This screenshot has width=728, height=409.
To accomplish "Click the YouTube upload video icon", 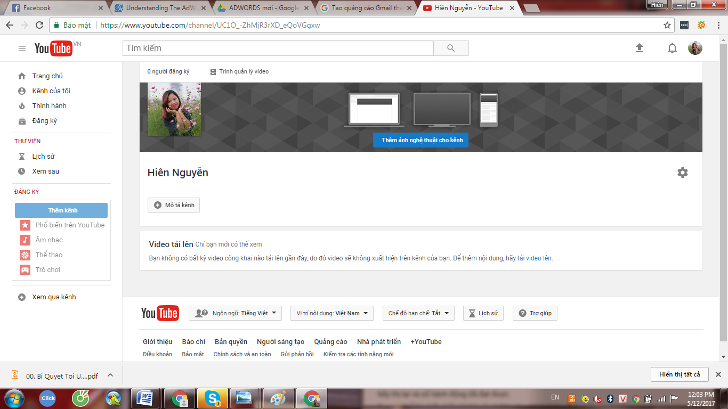I will [x=640, y=48].
